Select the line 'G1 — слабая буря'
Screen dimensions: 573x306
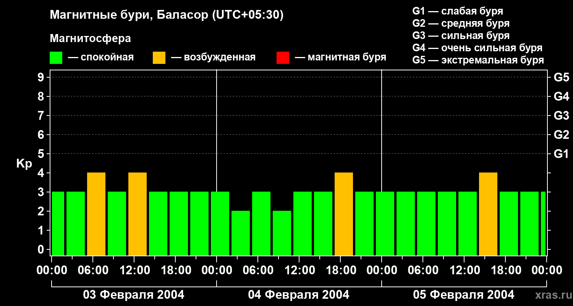coord(458,11)
